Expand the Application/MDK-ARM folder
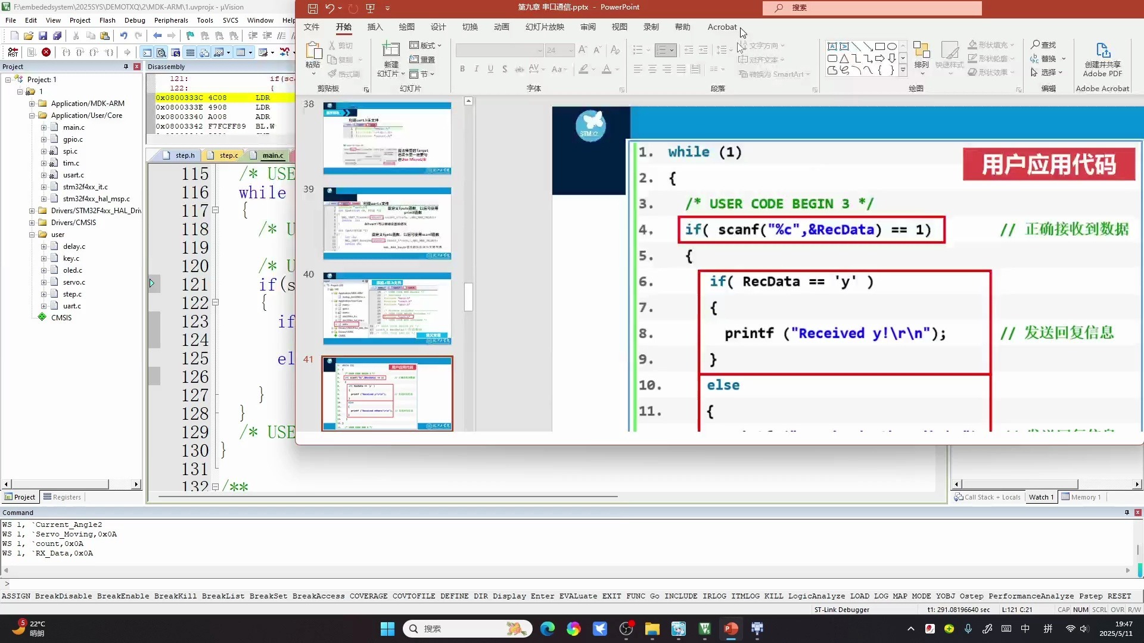 (x=32, y=104)
